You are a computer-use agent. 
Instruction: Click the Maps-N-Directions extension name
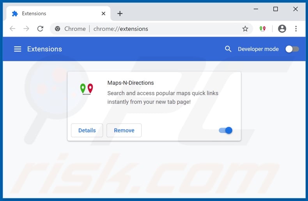131,83
